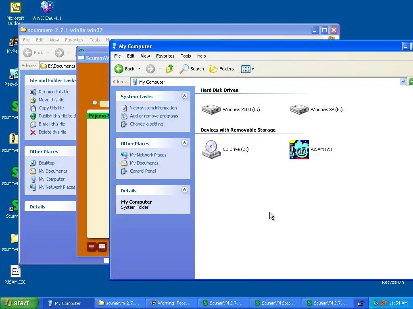Maximize the scummvm-2.7.1-win9x-win32 window
This screenshot has width=413, height=309.
click(324, 30)
